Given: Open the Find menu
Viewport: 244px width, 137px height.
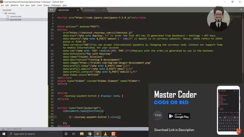Looking at the screenshot, I should click(x=22, y=5).
